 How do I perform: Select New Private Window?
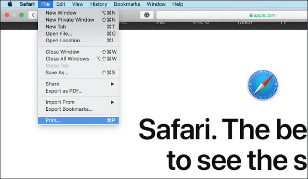point(70,20)
